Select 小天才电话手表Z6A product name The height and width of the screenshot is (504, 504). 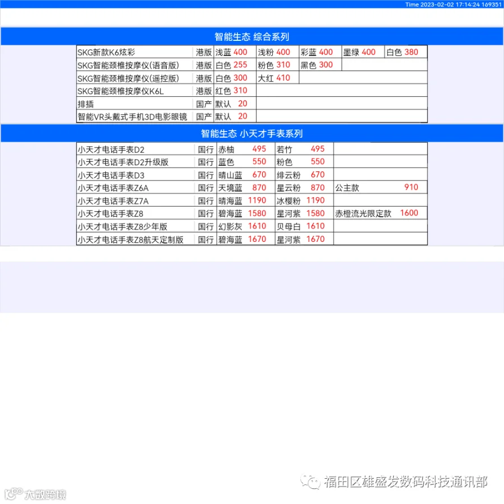pos(113,188)
